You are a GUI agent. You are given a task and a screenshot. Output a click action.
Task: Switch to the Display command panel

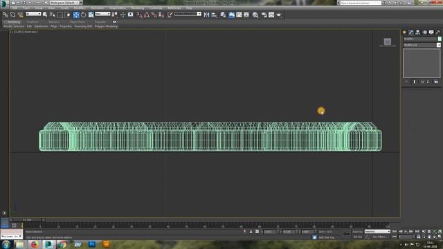[x=431, y=33]
